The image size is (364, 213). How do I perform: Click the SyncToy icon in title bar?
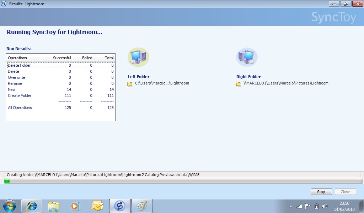click(4, 4)
